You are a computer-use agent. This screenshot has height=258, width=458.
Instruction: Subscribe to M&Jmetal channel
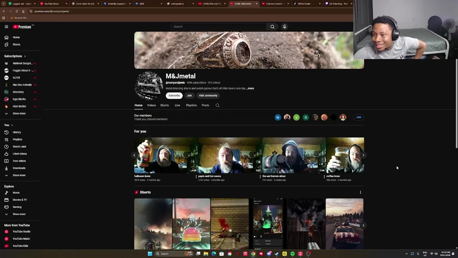(174, 96)
